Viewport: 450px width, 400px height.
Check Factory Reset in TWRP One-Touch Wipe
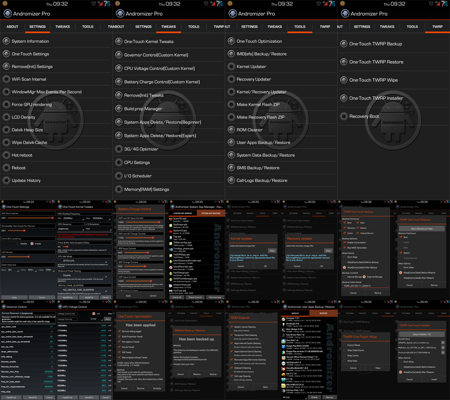[x=345, y=345]
